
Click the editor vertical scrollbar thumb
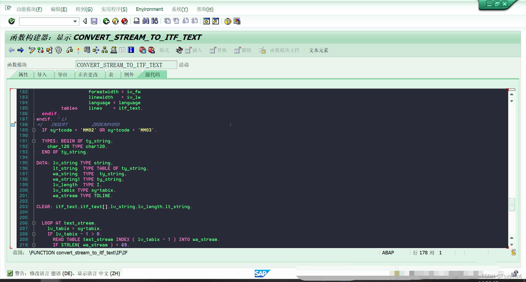pos(512,205)
